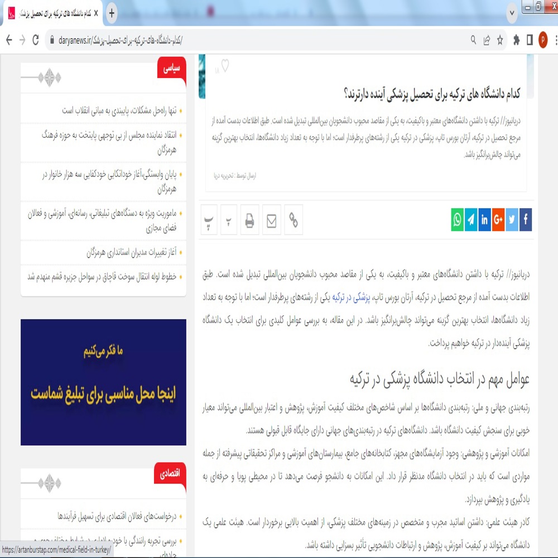Increase font size with large پ button

(209, 220)
